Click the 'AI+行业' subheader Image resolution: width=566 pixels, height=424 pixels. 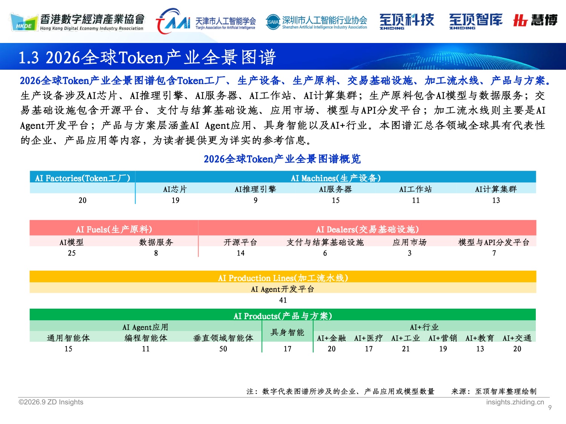point(424,327)
